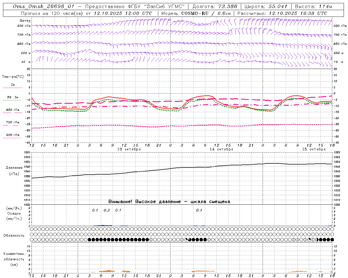
Task: Click the station title Oms_Omsk_26698_01
Action: tap(43, 7)
